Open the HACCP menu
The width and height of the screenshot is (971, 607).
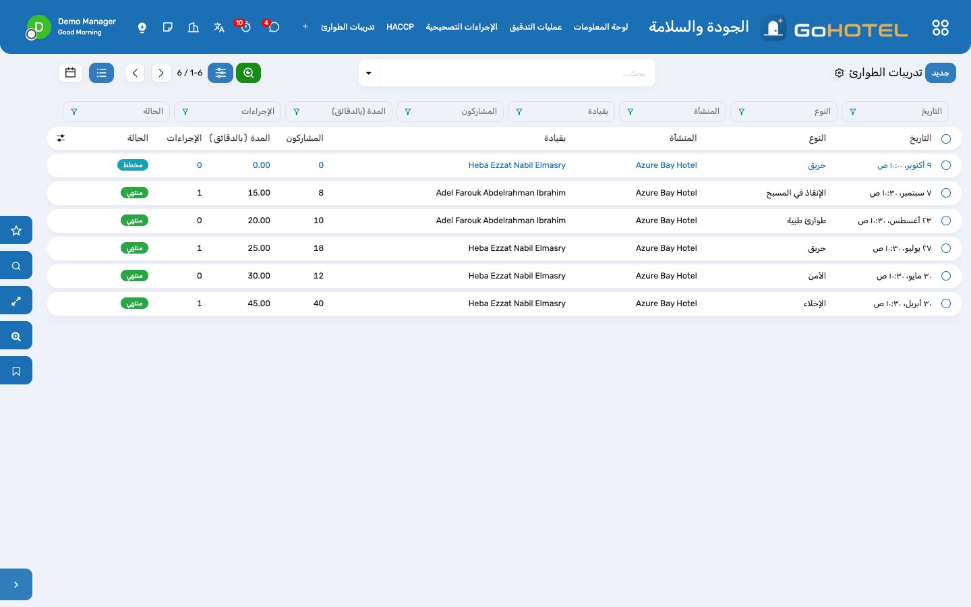click(400, 27)
